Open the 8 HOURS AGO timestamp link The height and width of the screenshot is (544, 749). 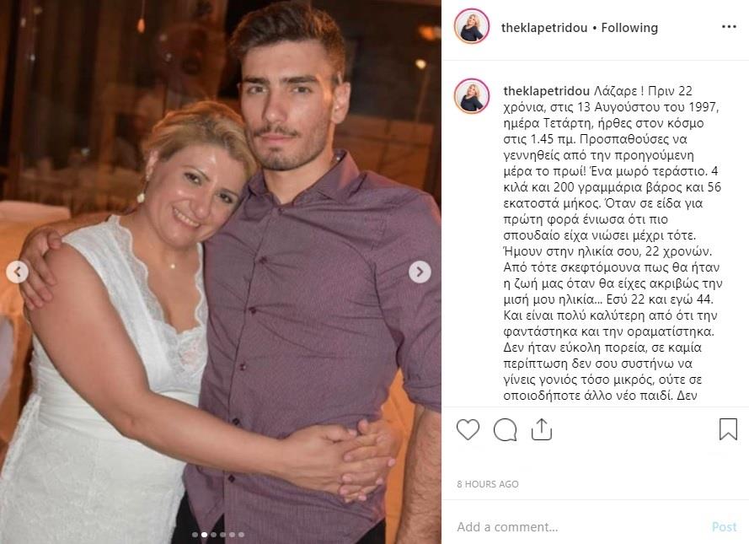coord(488,484)
